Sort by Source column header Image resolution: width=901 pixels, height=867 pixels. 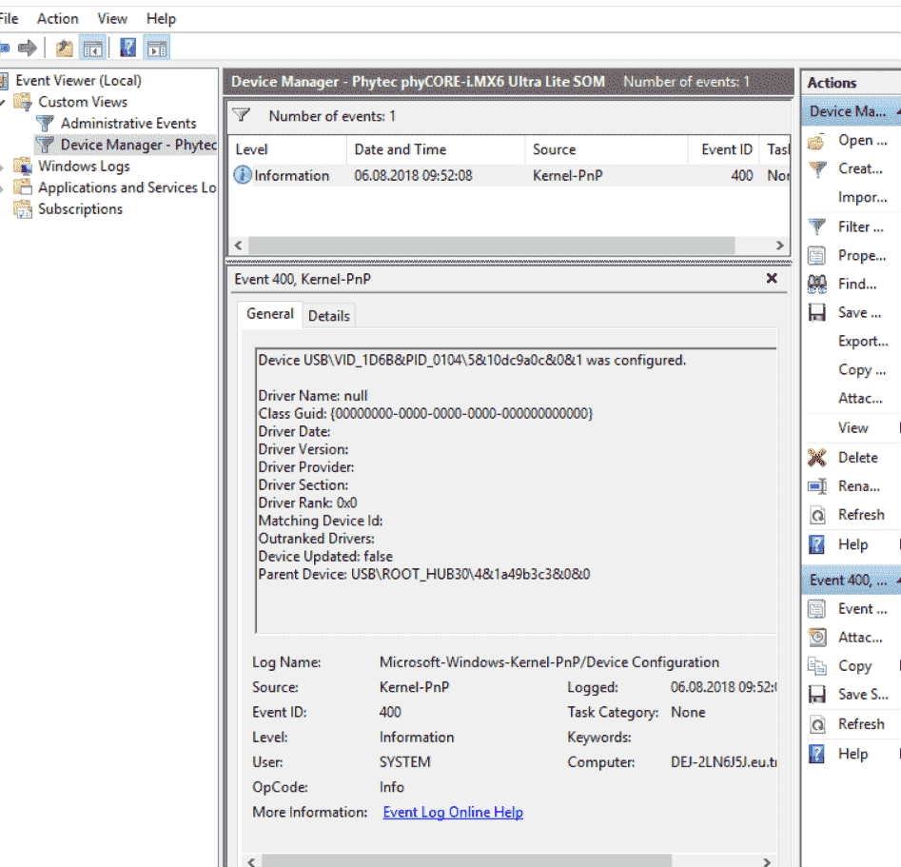pos(606,149)
